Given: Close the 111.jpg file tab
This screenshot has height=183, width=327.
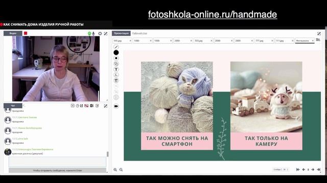Looking at the screenshot, I should pyautogui.click(x=292, y=41).
